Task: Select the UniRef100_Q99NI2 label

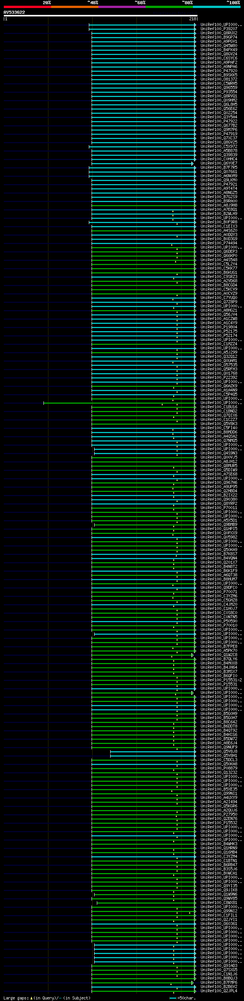Action: [219, 911]
